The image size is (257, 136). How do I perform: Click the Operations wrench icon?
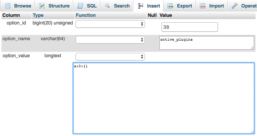[x=235, y=6]
